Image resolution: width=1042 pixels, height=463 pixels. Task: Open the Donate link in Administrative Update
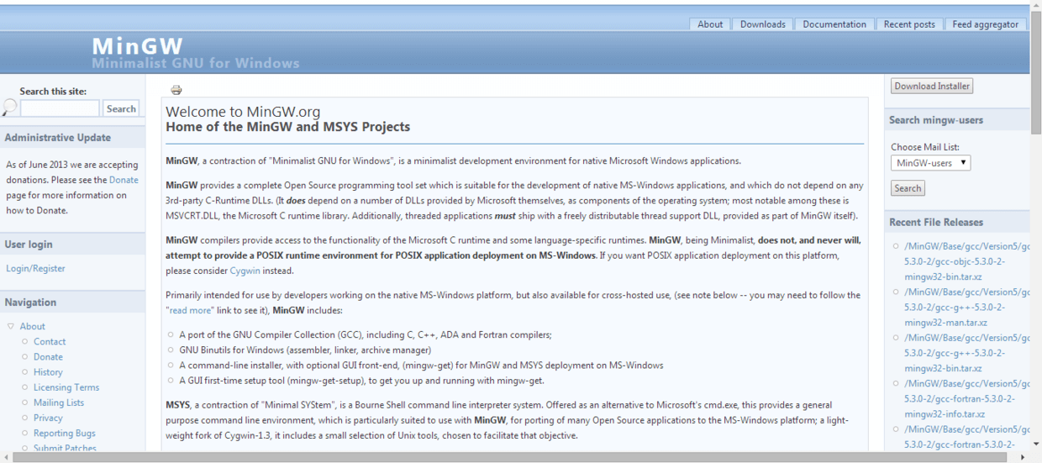pyautogui.click(x=124, y=180)
